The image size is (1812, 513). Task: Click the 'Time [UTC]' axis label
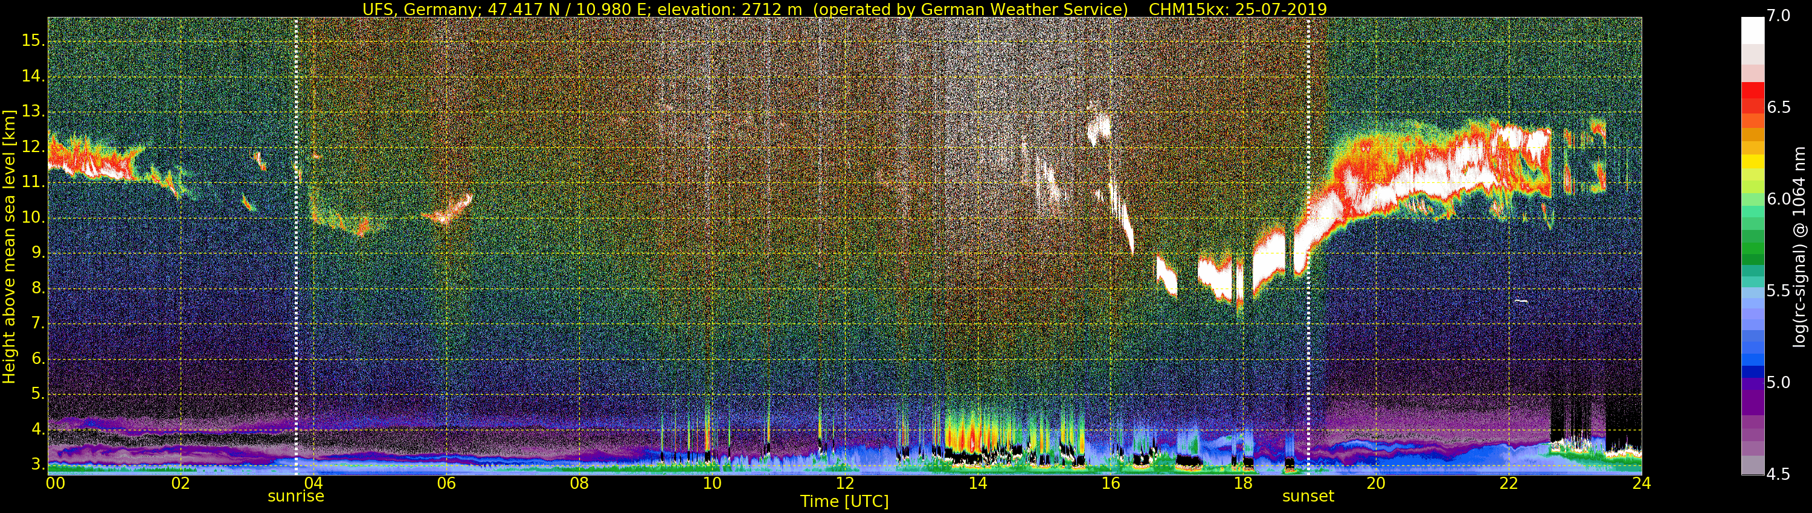pyautogui.click(x=845, y=502)
